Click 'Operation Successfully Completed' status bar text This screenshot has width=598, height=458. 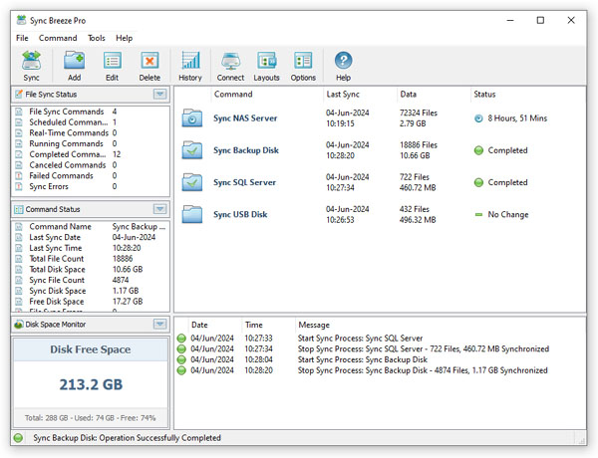pyautogui.click(x=159, y=438)
